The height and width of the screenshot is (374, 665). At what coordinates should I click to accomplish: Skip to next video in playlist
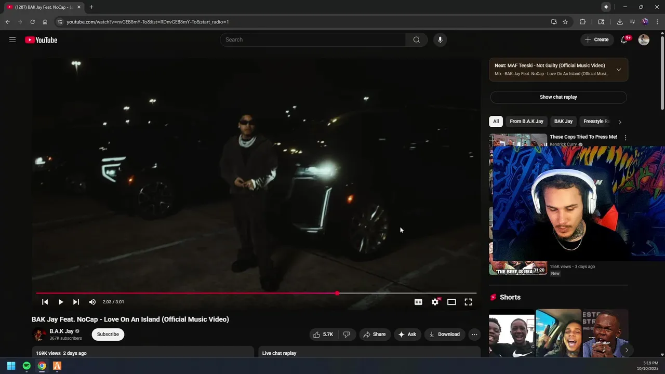tap(76, 302)
